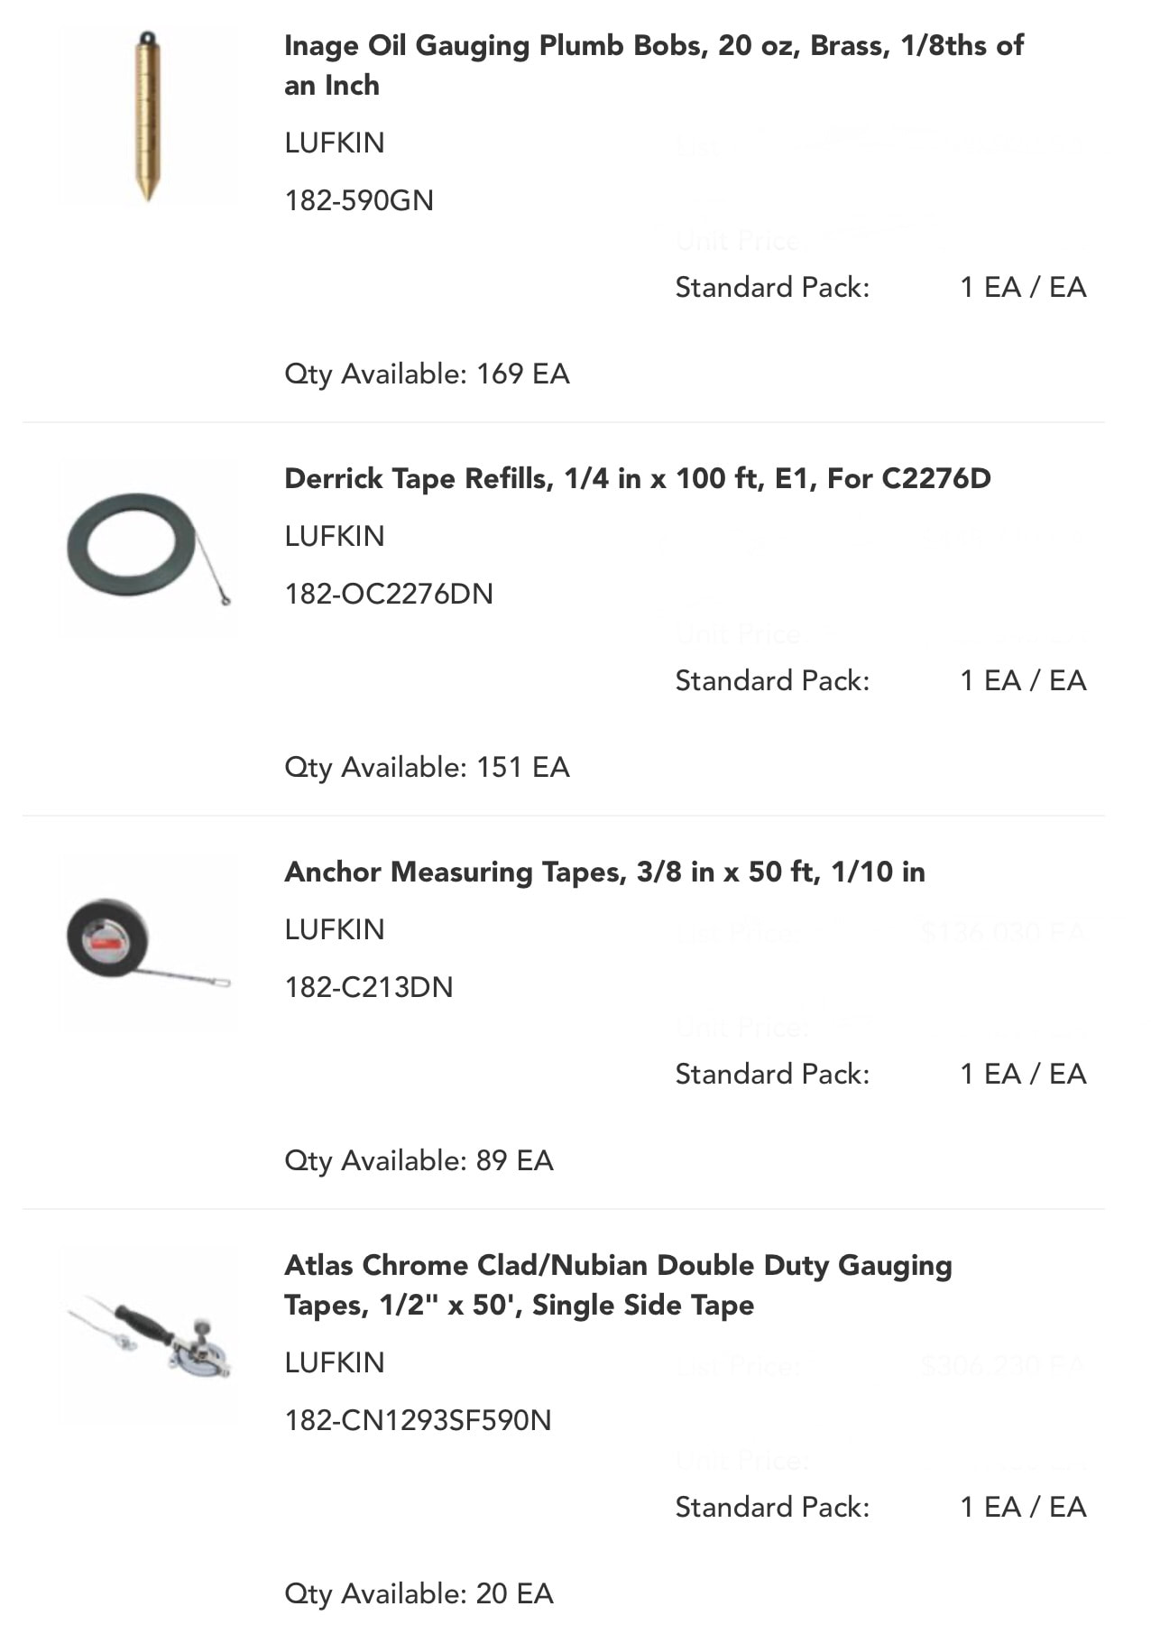Click Qty Available: 151 EA text

427,767
